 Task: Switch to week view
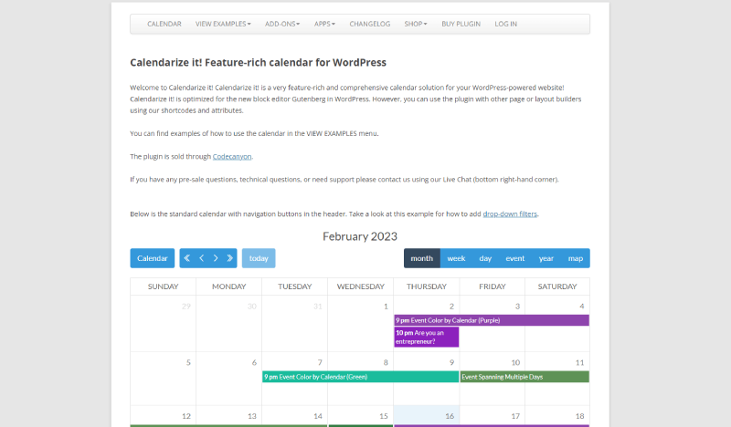[x=456, y=258]
